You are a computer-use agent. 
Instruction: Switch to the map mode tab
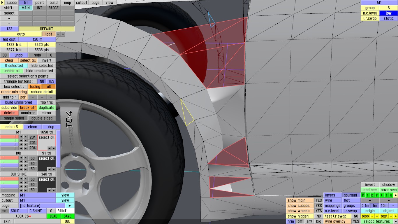(68, 3)
